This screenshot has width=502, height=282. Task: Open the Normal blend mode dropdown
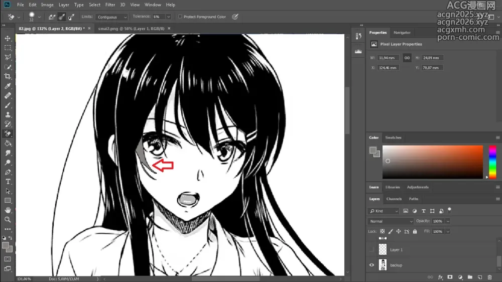tap(391, 221)
